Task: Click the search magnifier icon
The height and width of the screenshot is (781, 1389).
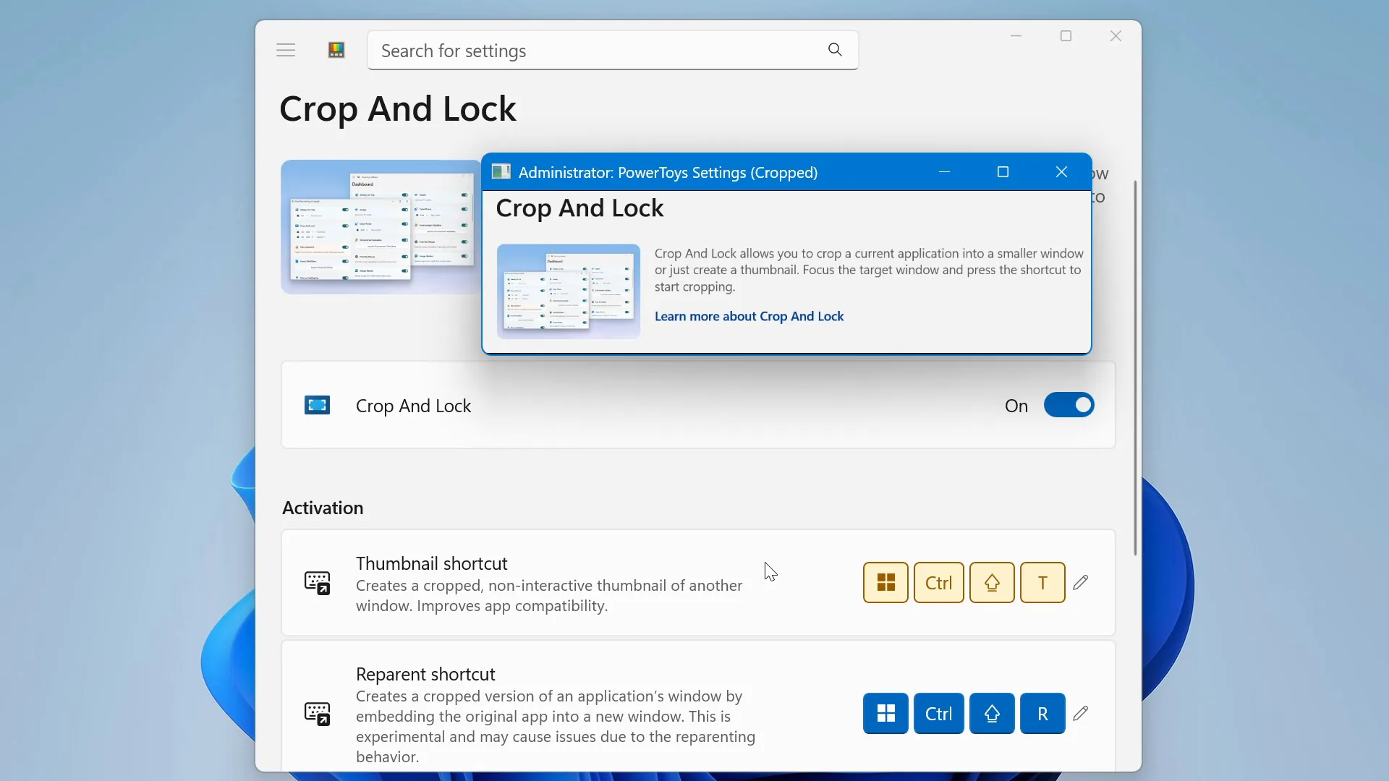Action: [x=835, y=49]
